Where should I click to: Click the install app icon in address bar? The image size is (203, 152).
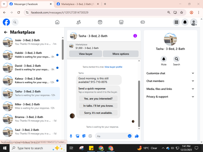(175, 13)
